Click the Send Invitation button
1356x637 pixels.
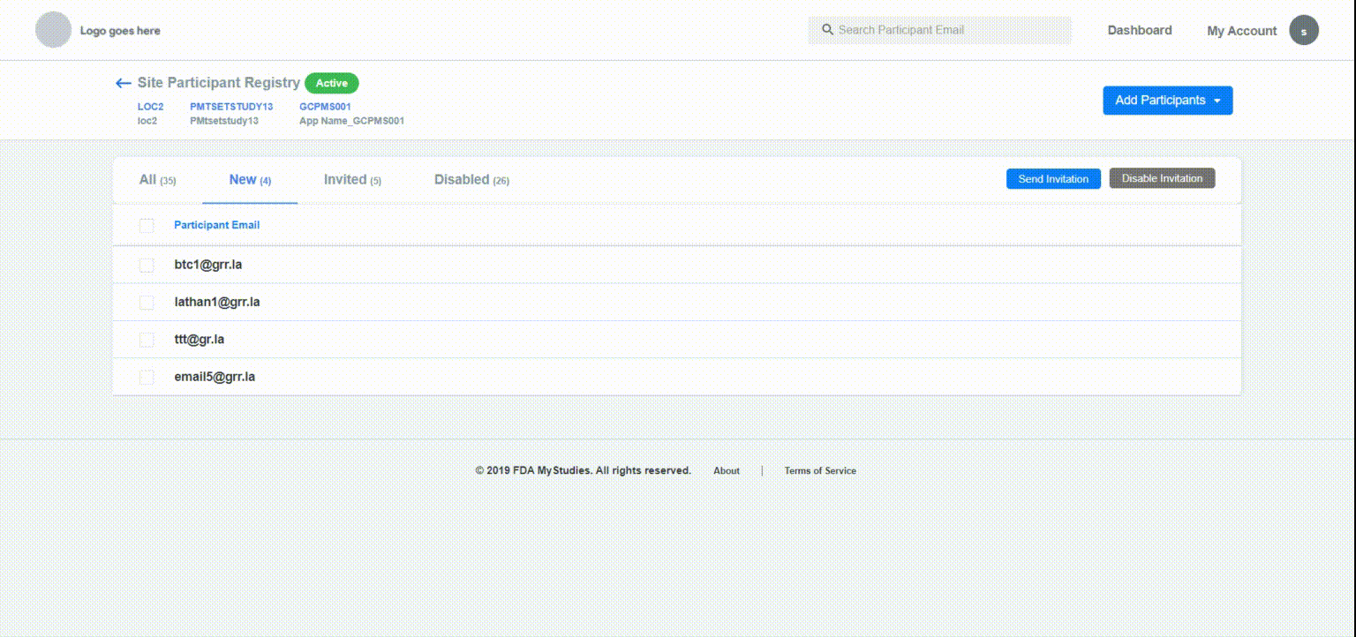coord(1052,178)
